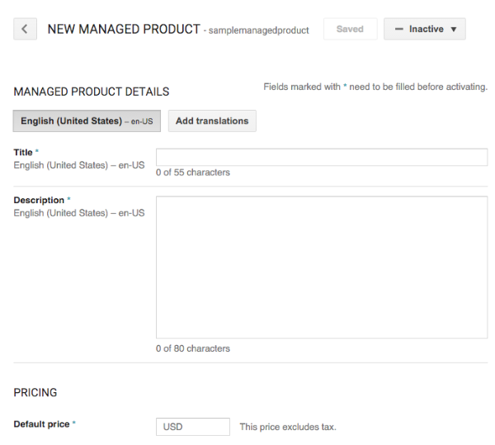Click the MANAGED PRODUCT DETAILS section heading
Screen dimensions: 495x445
point(92,92)
